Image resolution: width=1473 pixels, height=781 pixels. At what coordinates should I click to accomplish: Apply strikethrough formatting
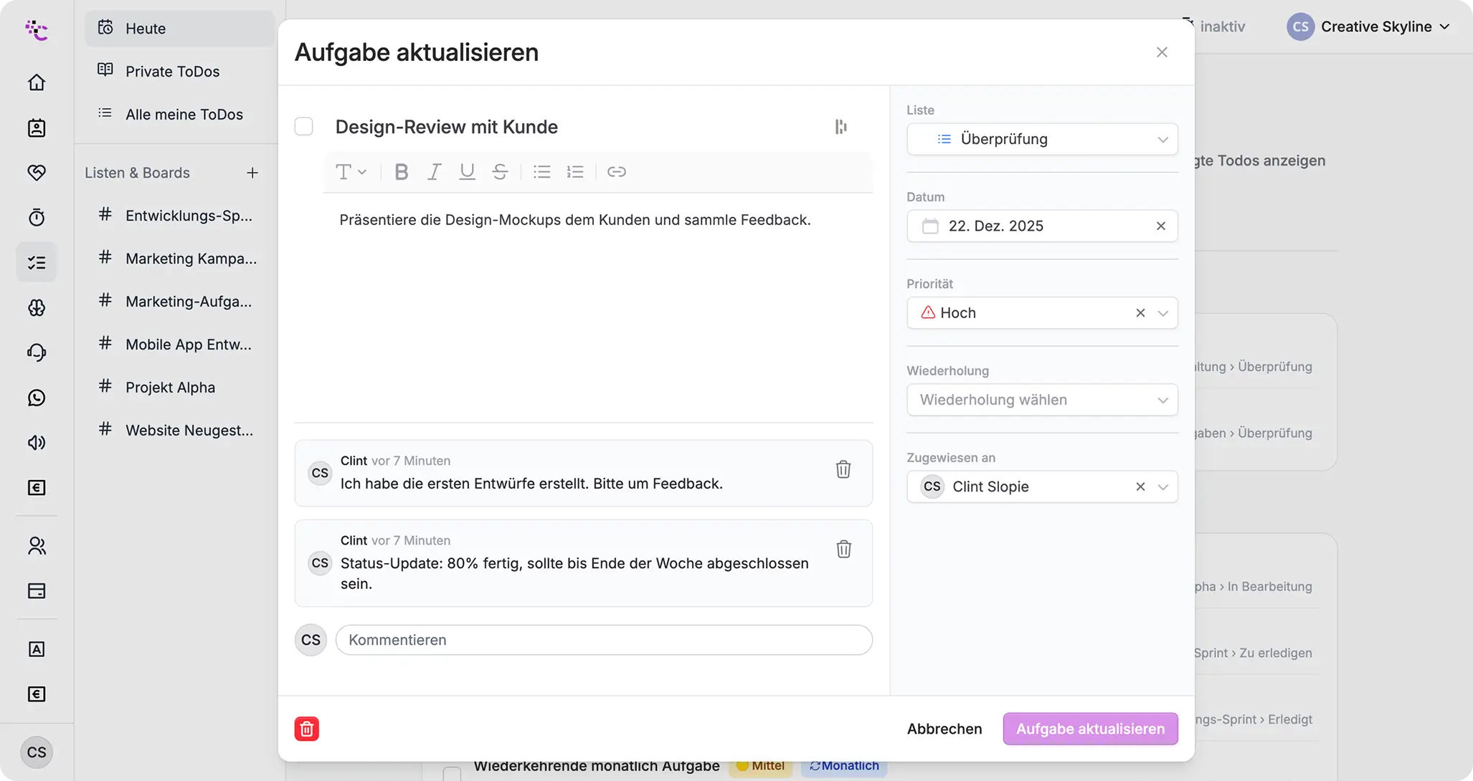[500, 171]
